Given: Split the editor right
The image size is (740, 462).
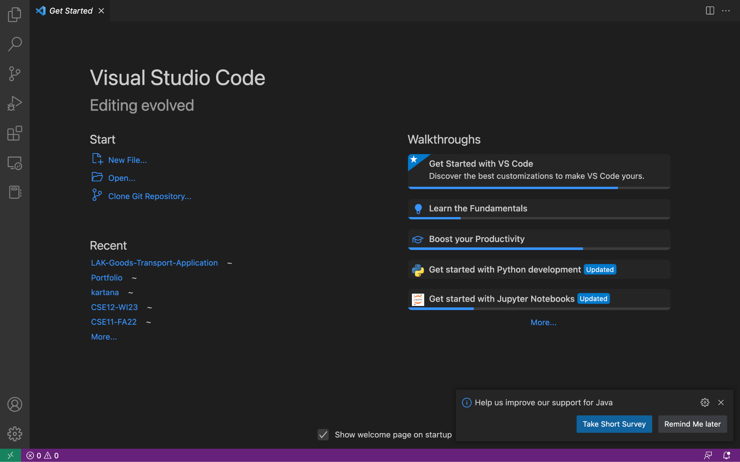Looking at the screenshot, I should (x=710, y=10).
